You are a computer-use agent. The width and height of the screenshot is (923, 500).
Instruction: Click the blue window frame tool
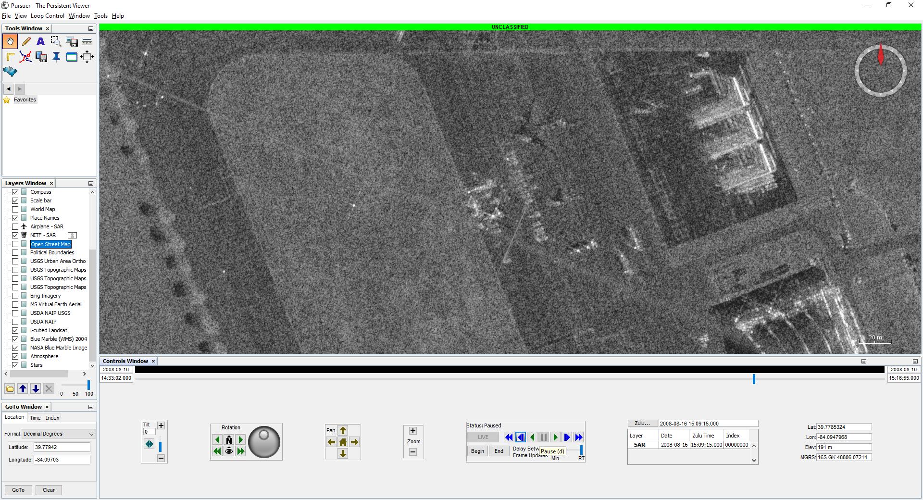(x=72, y=57)
